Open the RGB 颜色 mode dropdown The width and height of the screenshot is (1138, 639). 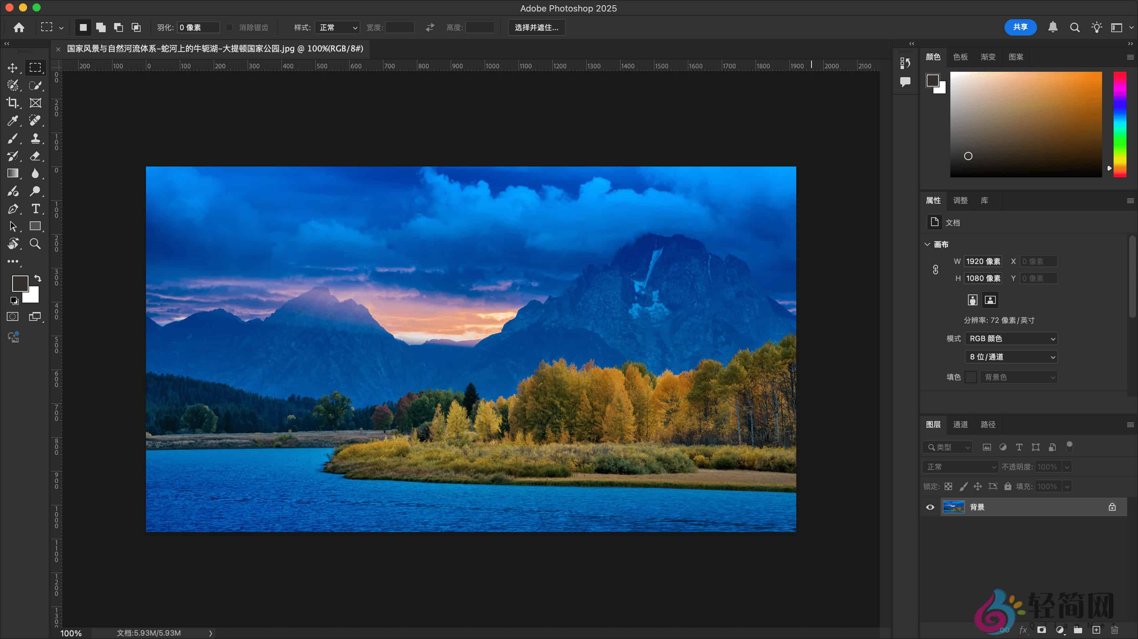1011,338
